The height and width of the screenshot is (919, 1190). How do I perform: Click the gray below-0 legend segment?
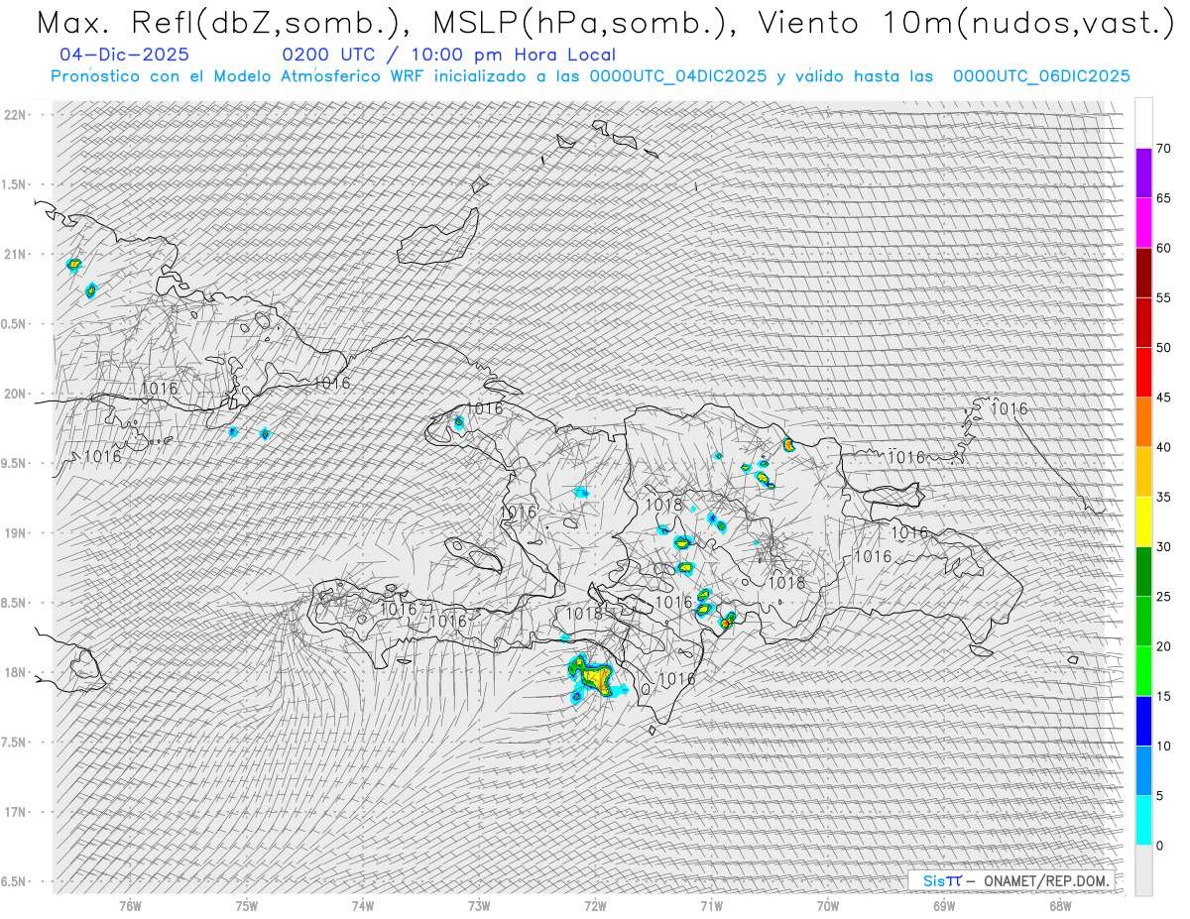coord(1143,870)
